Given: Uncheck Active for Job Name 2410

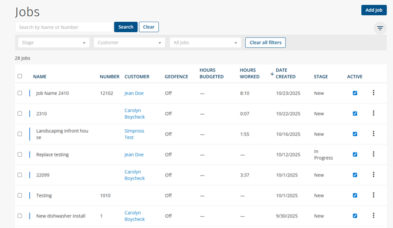Looking at the screenshot, I should 355,93.
